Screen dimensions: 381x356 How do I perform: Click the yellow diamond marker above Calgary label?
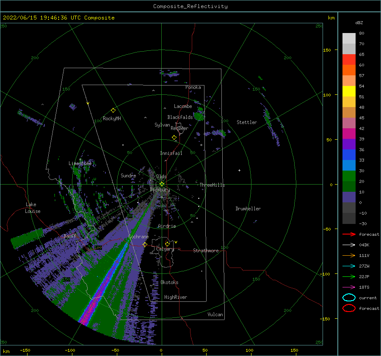tap(167, 244)
